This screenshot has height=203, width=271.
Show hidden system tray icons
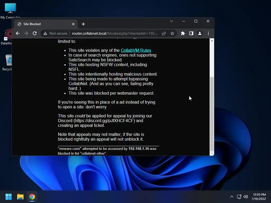pyautogui.click(x=232, y=197)
